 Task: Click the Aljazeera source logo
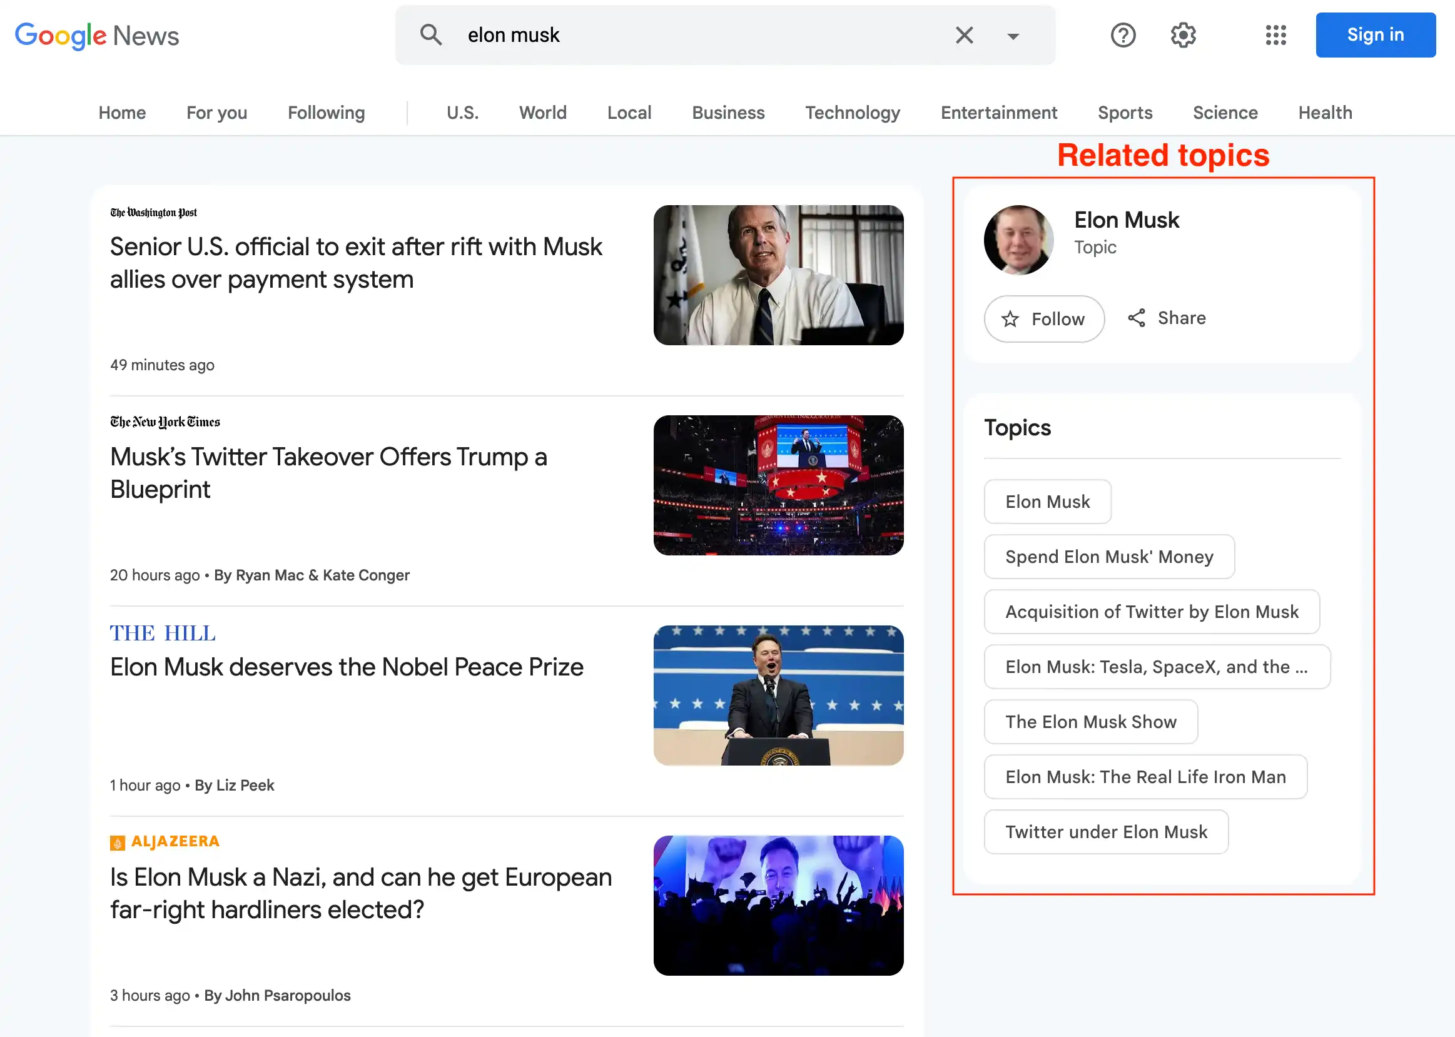(165, 842)
